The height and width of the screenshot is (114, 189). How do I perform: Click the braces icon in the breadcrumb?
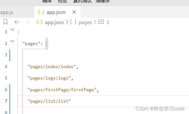40,22
